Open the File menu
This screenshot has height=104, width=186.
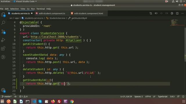pos(2,9)
